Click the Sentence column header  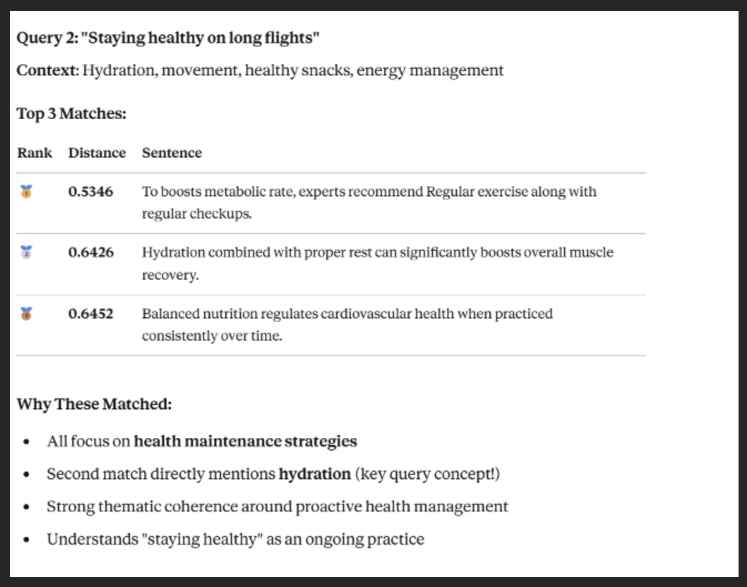171,153
